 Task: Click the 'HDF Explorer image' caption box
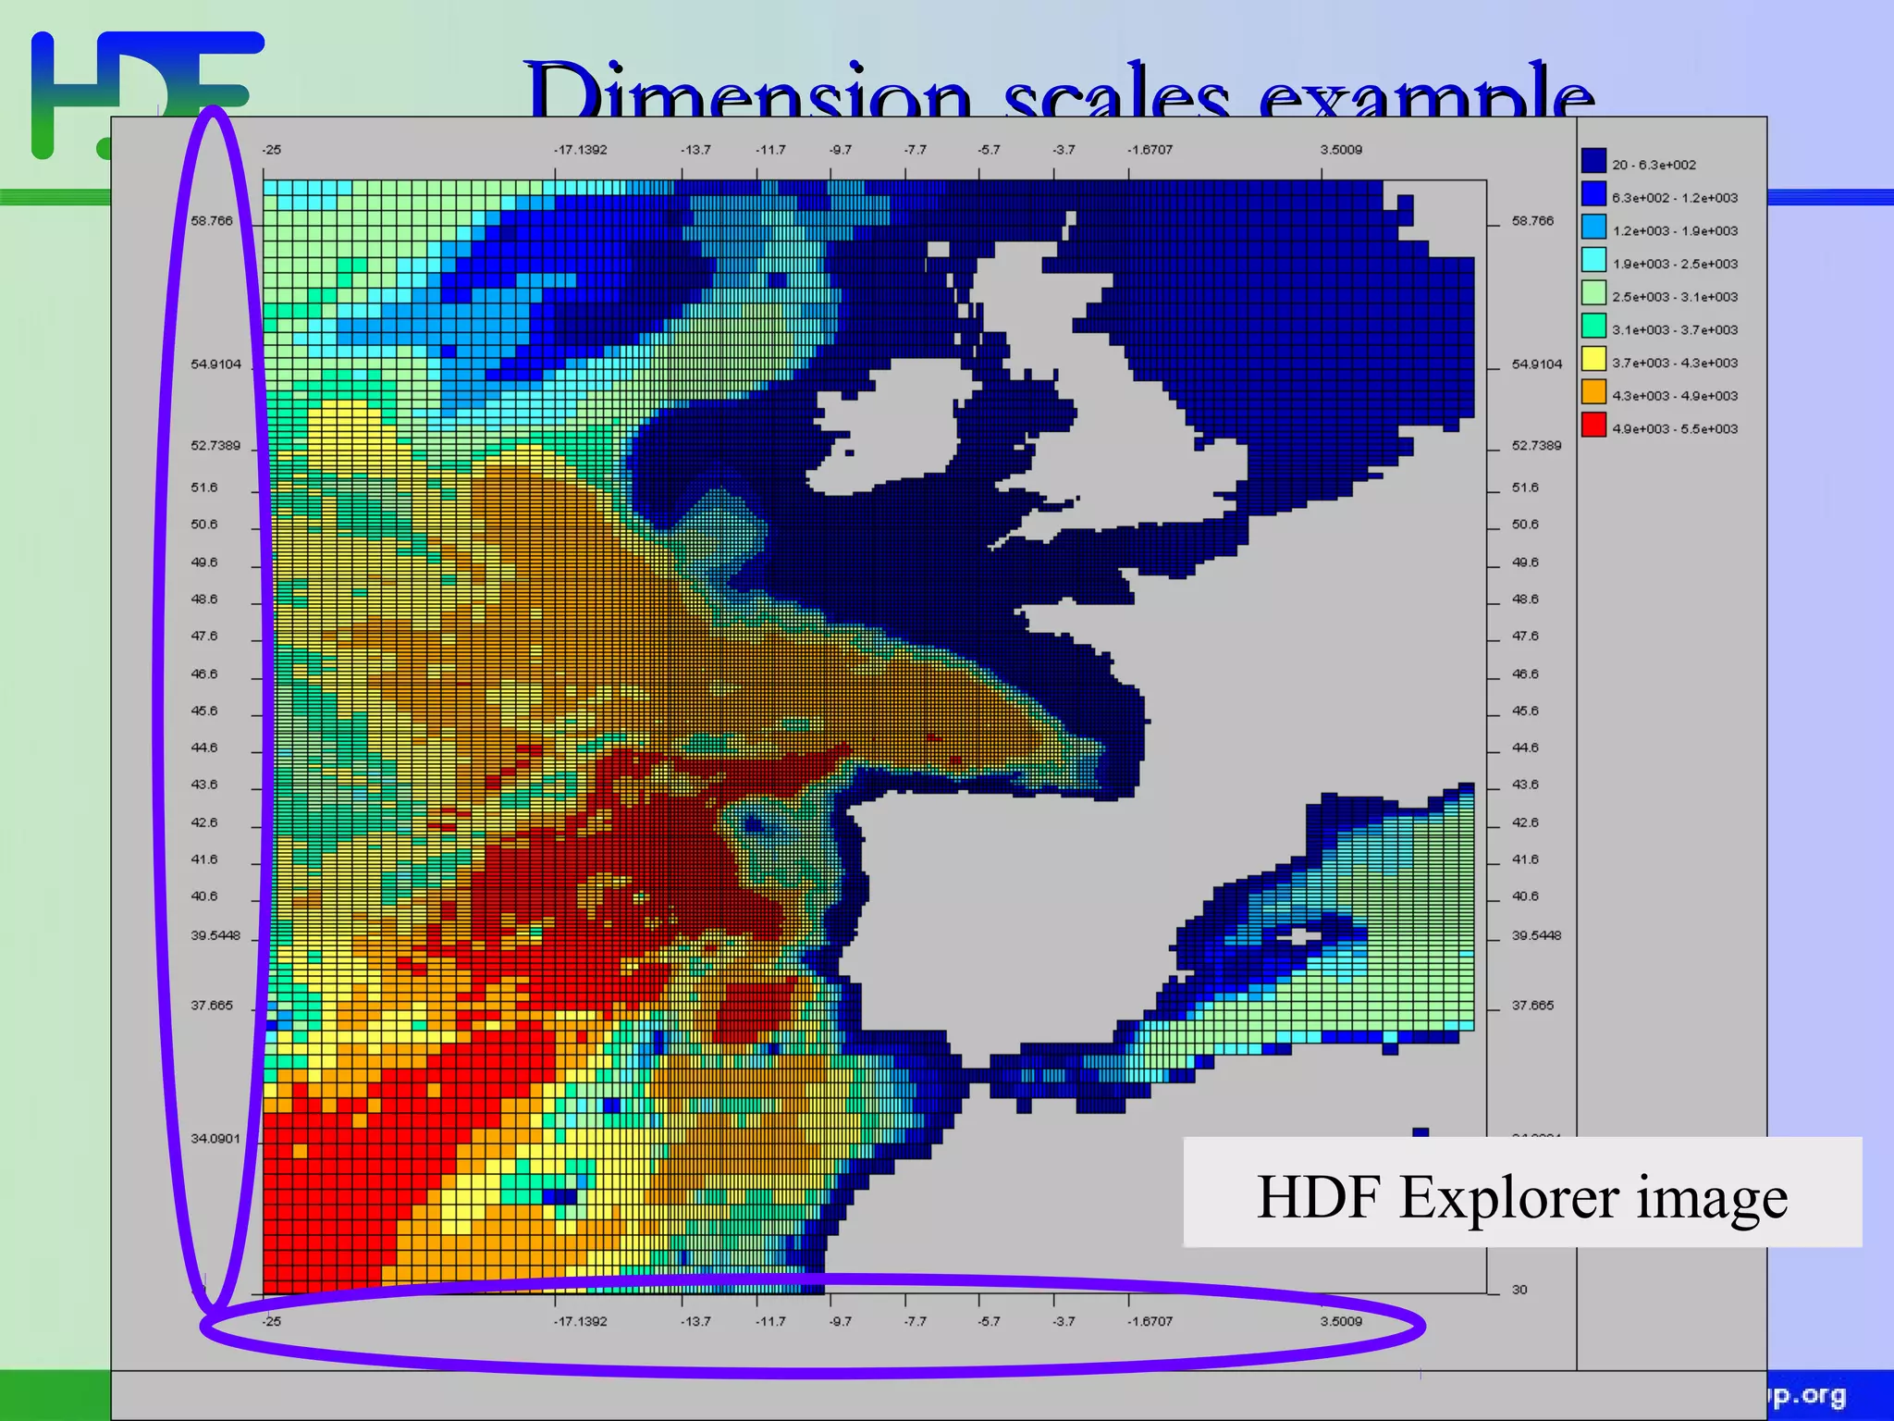click(1522, 1192)
